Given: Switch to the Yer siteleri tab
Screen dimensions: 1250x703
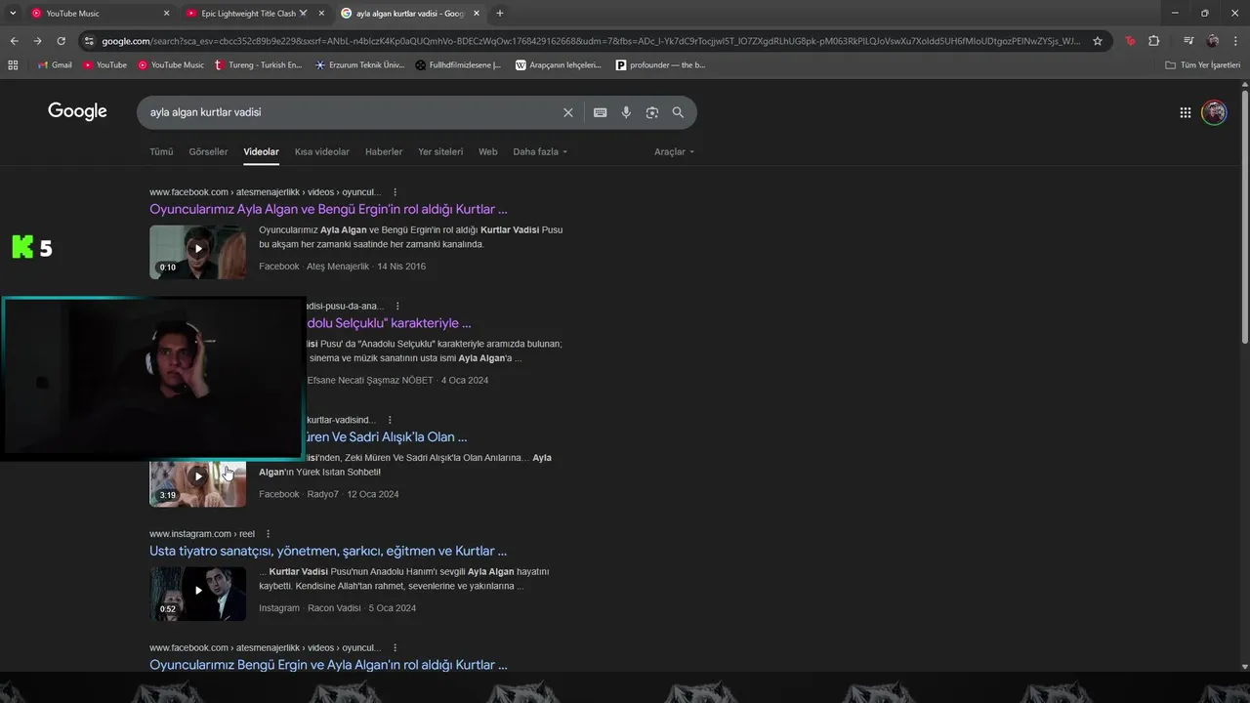Looking at the screenshot, I should 440,152.
